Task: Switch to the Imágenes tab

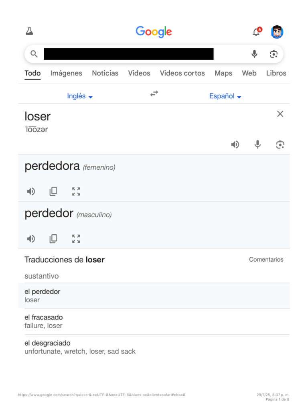Action: 66,73
